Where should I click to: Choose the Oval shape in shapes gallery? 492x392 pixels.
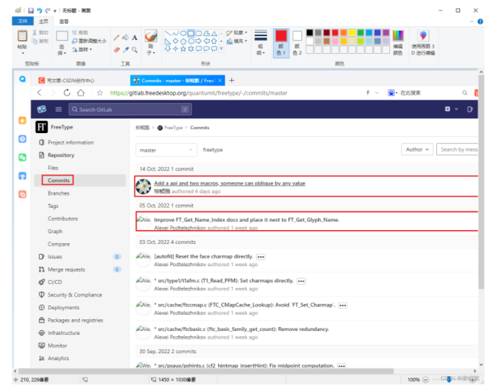[183, 33]
